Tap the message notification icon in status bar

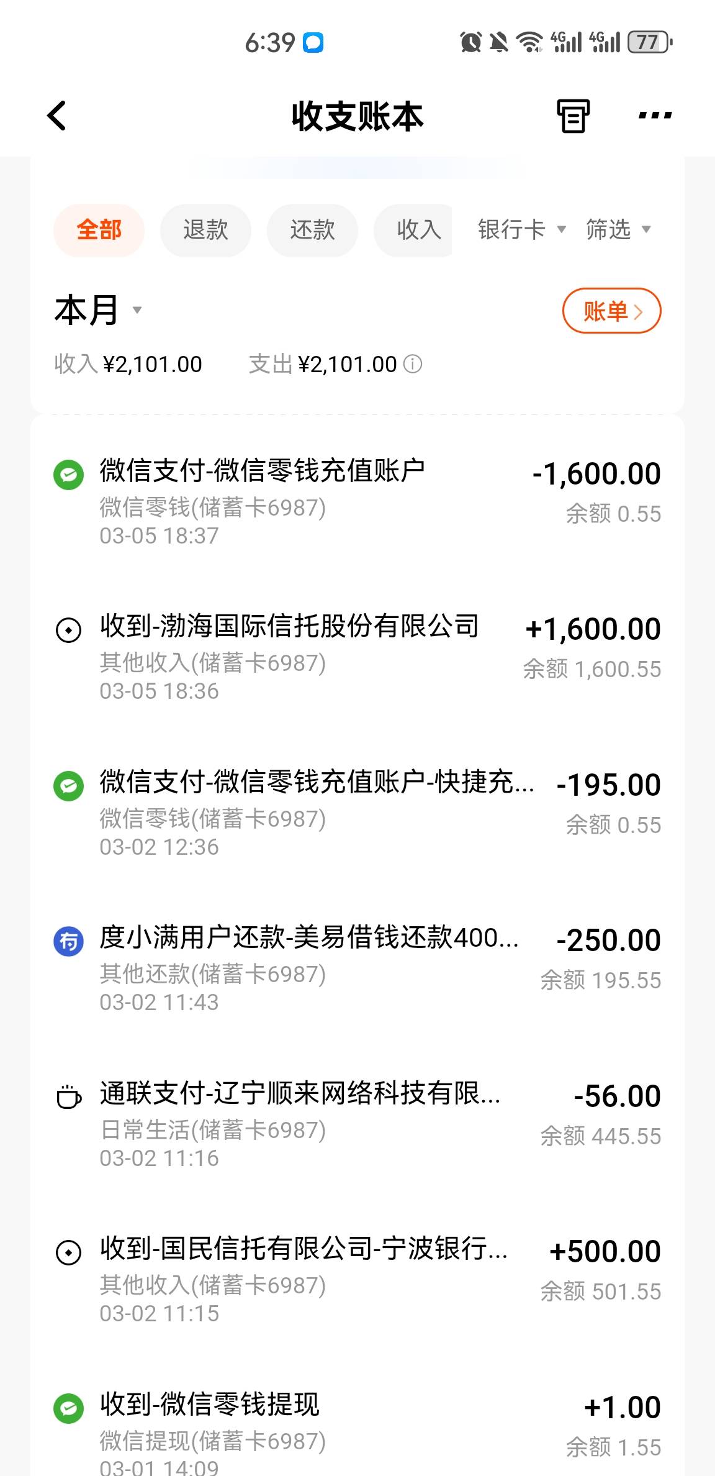click(x=313, y=43)
